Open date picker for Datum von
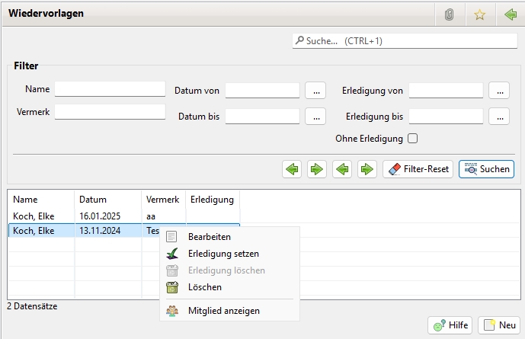Viewport: 525px width, 339px height. click(315, 91)
